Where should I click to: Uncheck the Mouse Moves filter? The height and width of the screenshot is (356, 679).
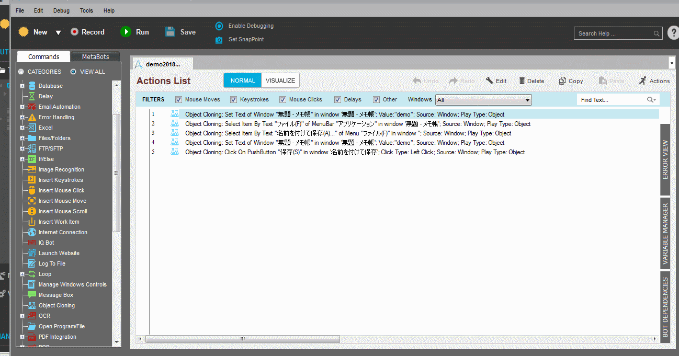tap(179, 99)
